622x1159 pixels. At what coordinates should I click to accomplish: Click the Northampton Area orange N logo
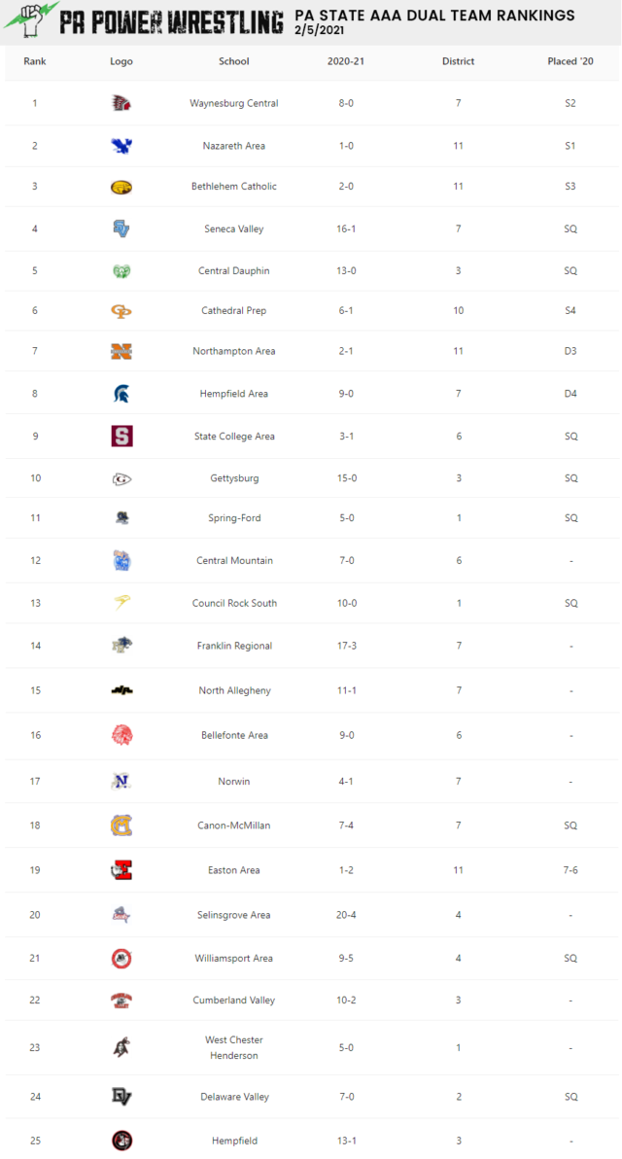[121, 351]
